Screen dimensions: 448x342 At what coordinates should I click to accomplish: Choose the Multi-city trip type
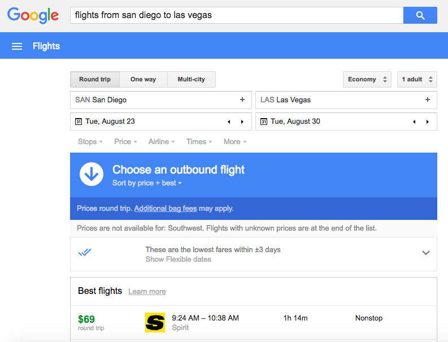[x=191, y=79]
